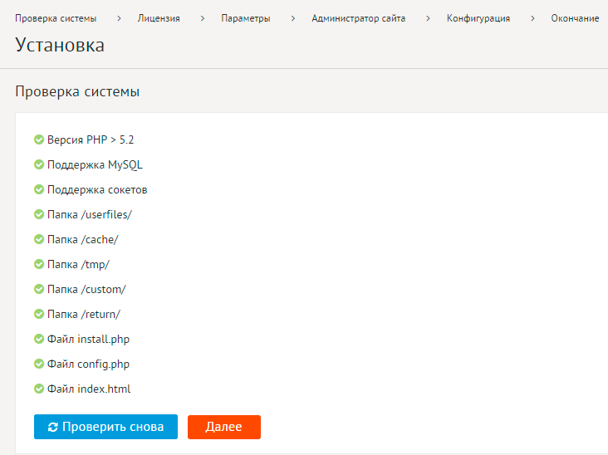The width and height of the screenshot is (608, 455).
Task: Click the check icon beside Папка /userfiles/
Action: [39, 214]
